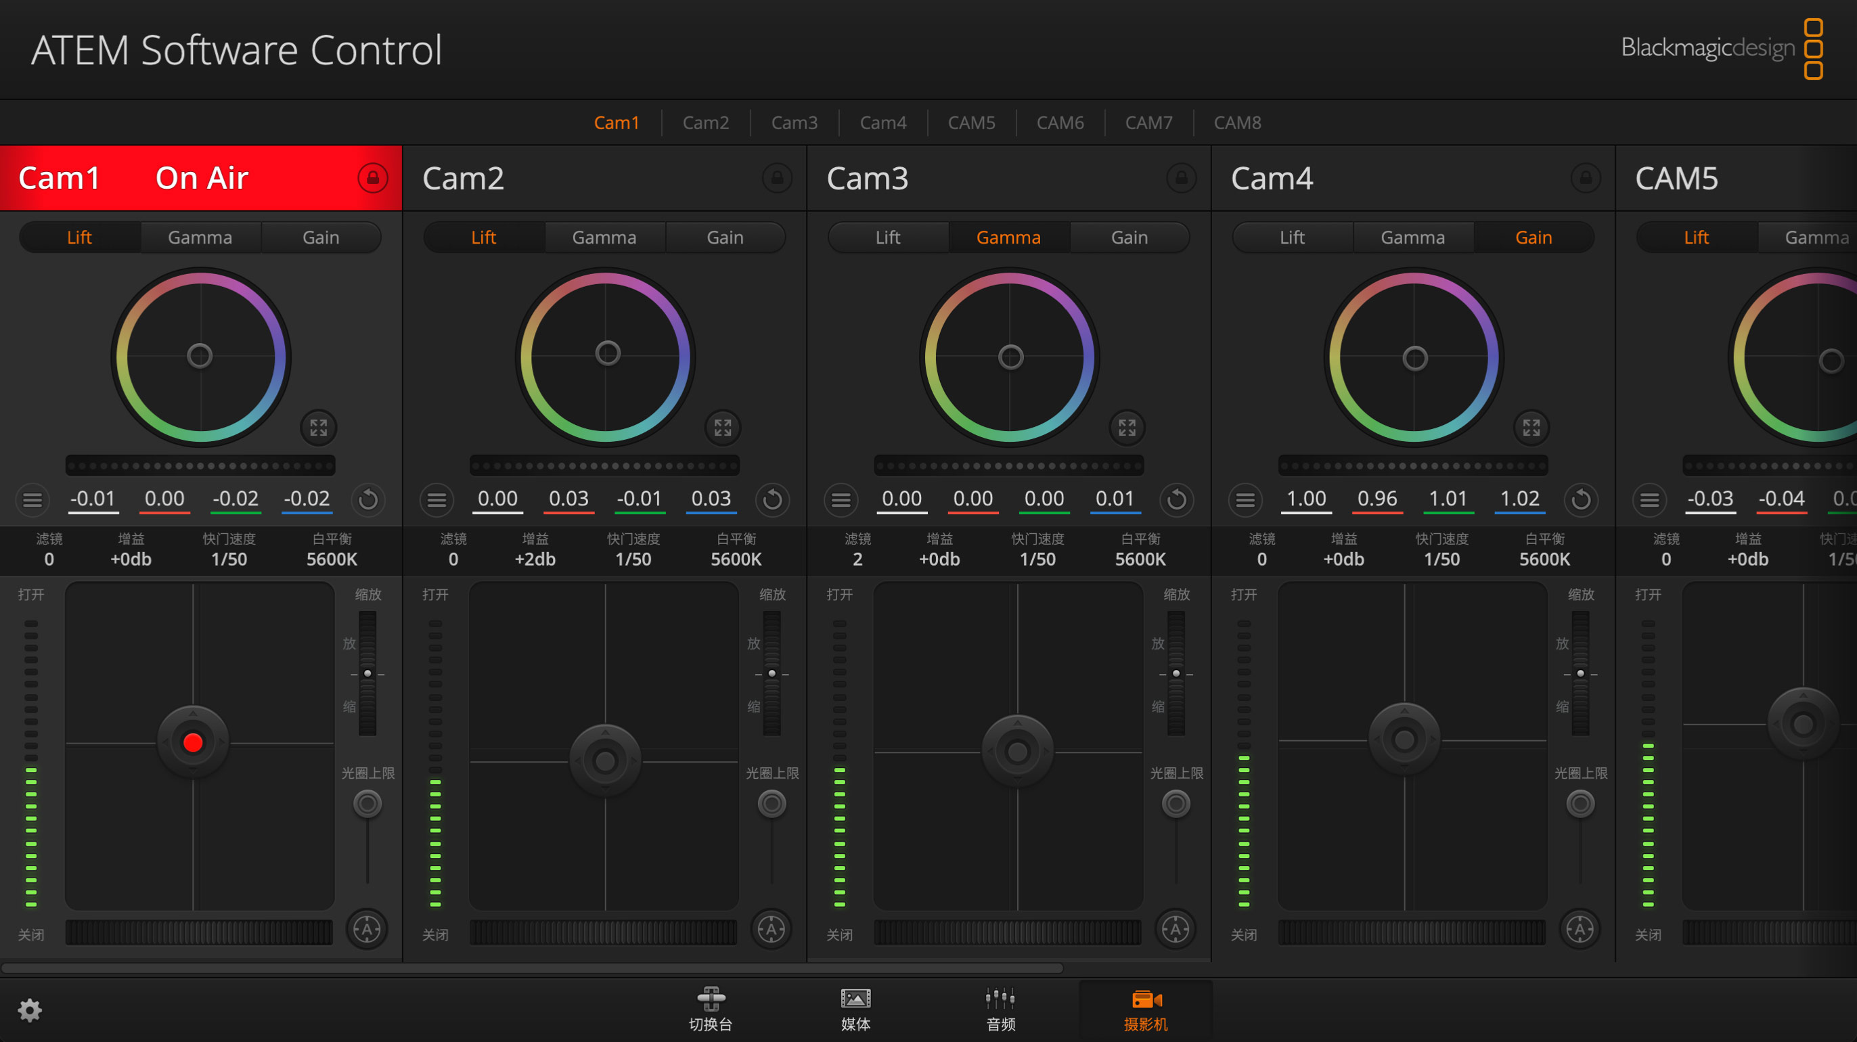Click Cam2 auto iris A icon
The width and height of the screenshot is (1857, 1042).
pyautogui.click(x=771, y=929)
